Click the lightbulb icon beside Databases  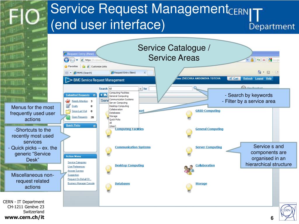109,188
